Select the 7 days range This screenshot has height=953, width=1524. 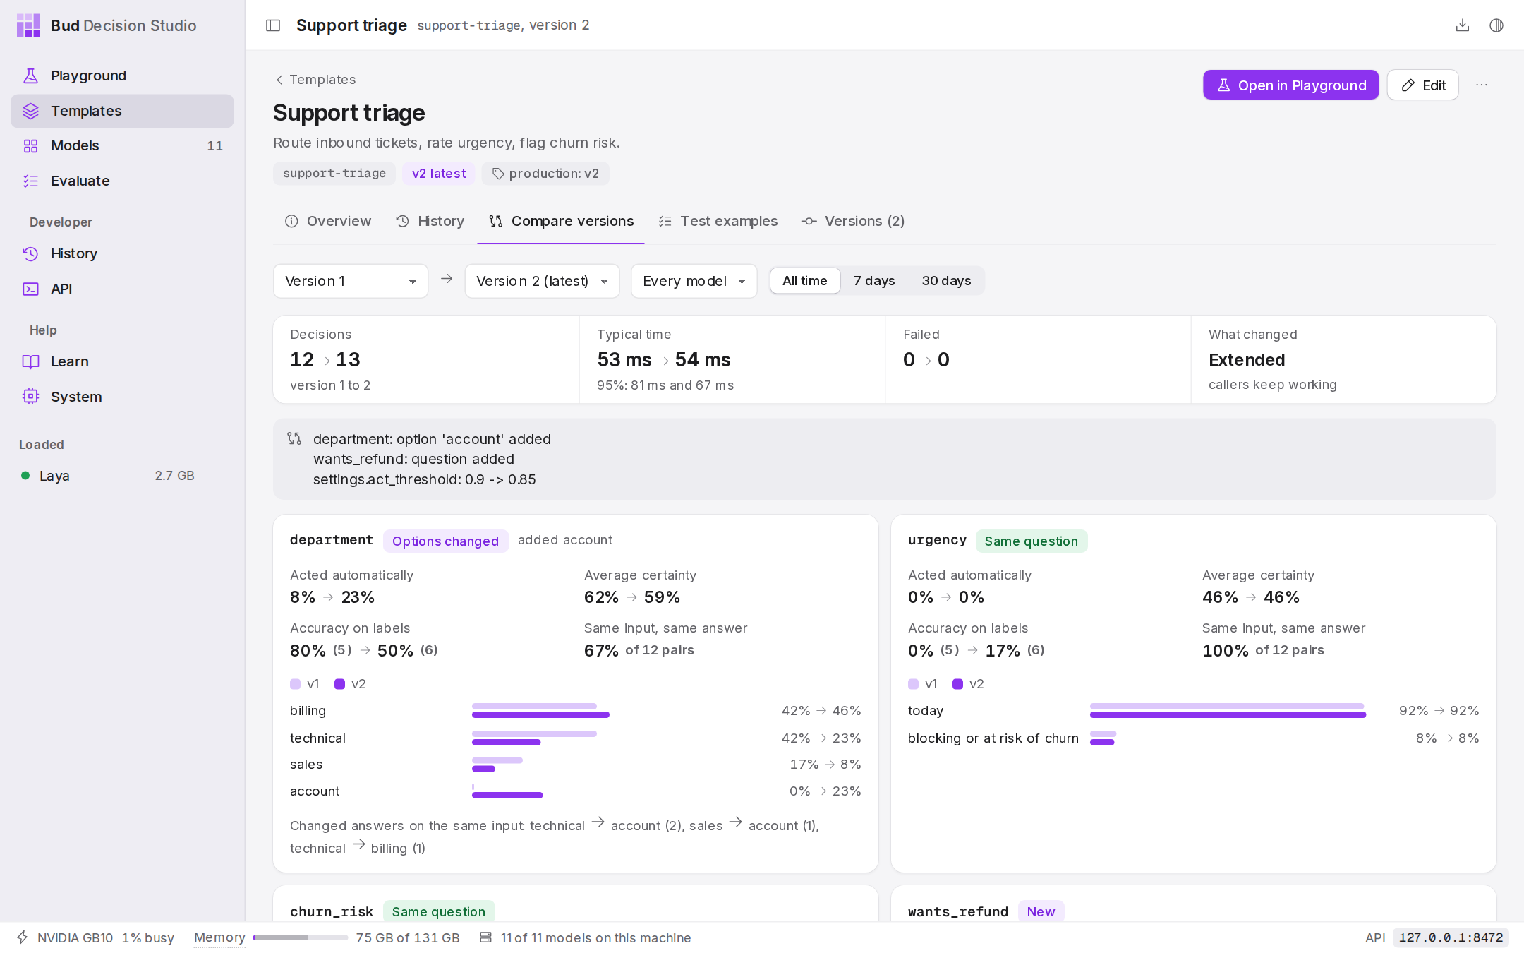[x=874, y=281]
